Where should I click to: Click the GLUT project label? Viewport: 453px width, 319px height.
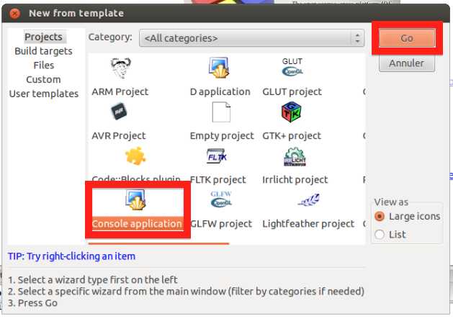point(292,92)
